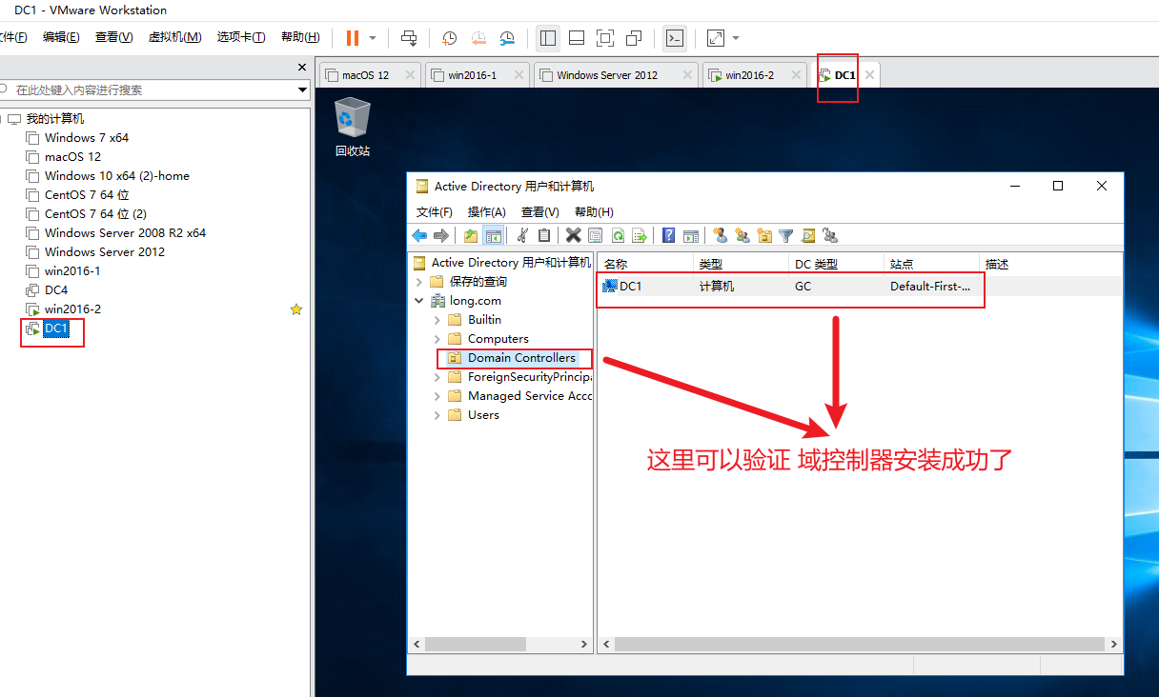
Task: Refresh the Active Directory view
Action: coord(618,235)
